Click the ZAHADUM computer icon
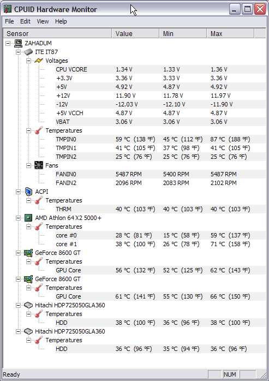Screen dimensions: 269x381 tap(18, 43)
